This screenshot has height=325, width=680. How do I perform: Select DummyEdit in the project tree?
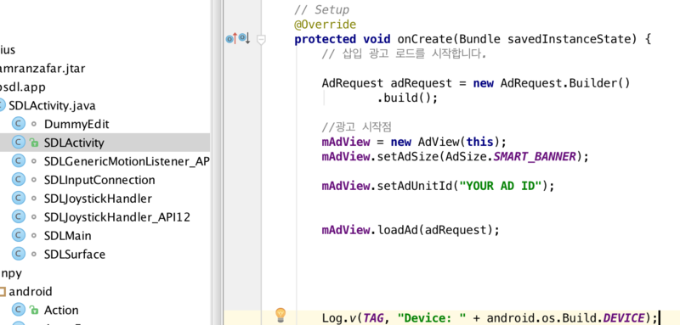point(76,124)
